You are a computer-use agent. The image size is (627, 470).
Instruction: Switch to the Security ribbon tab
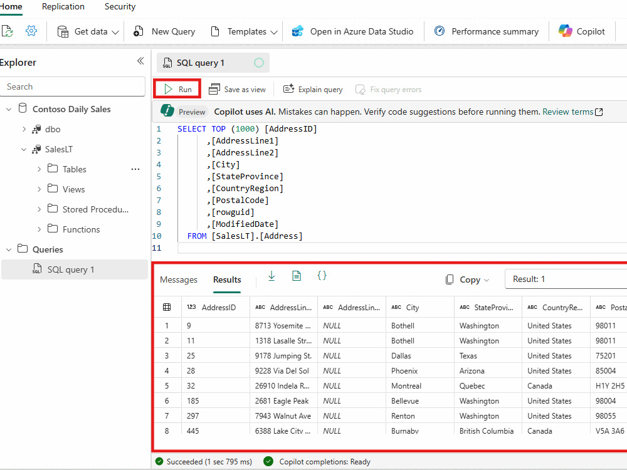(120, 7)
